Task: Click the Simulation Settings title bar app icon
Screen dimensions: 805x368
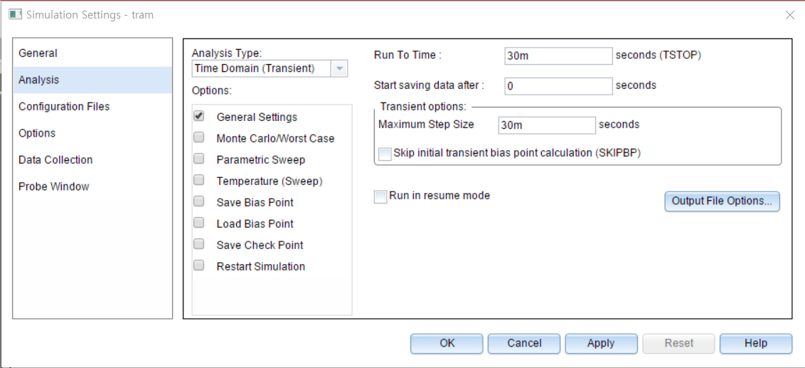Action: 16,14
